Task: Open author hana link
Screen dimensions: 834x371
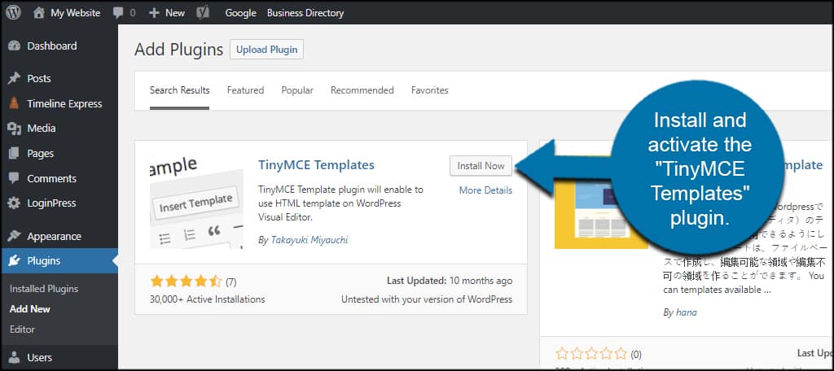Action: [x=686, y=312]
